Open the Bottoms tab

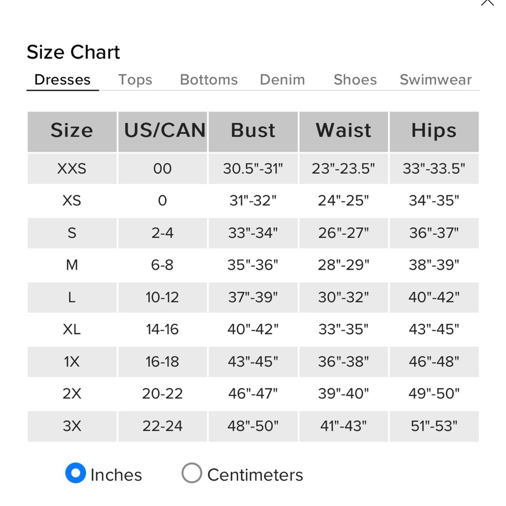(209, 80)
